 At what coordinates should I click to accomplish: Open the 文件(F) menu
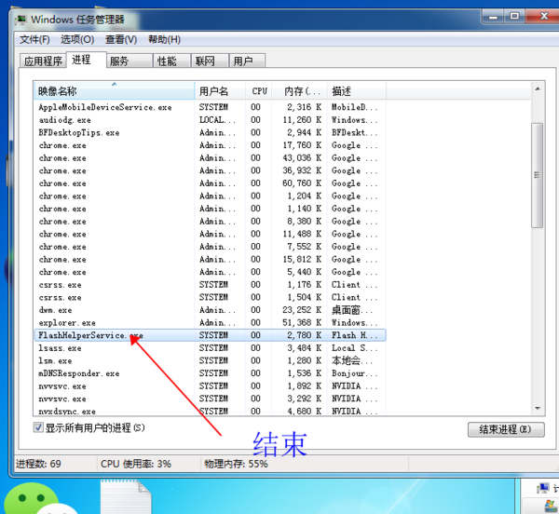click(x=34, y=39)
